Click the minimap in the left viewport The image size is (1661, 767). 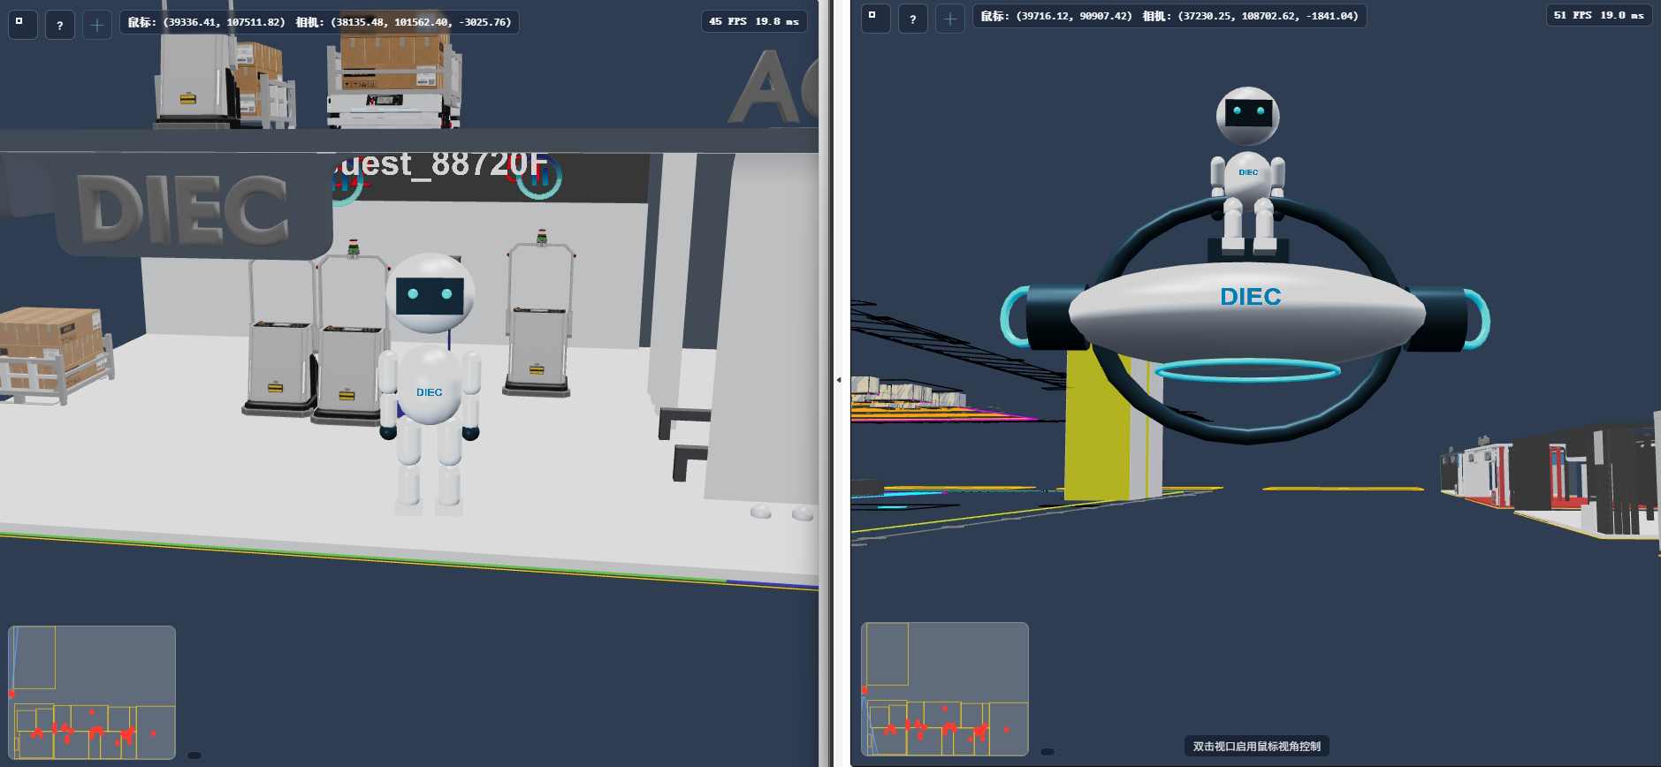[x=92, y=693]
